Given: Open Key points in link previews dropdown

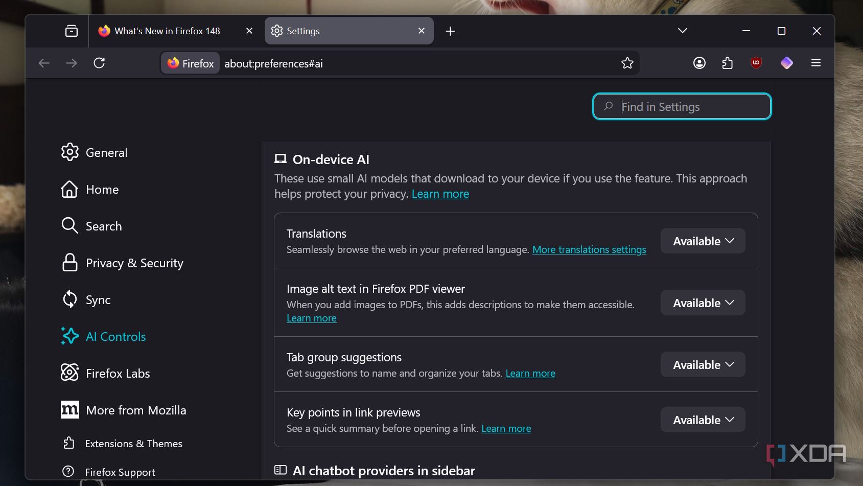Looking at the screenshot, I should tap(703, 420).
